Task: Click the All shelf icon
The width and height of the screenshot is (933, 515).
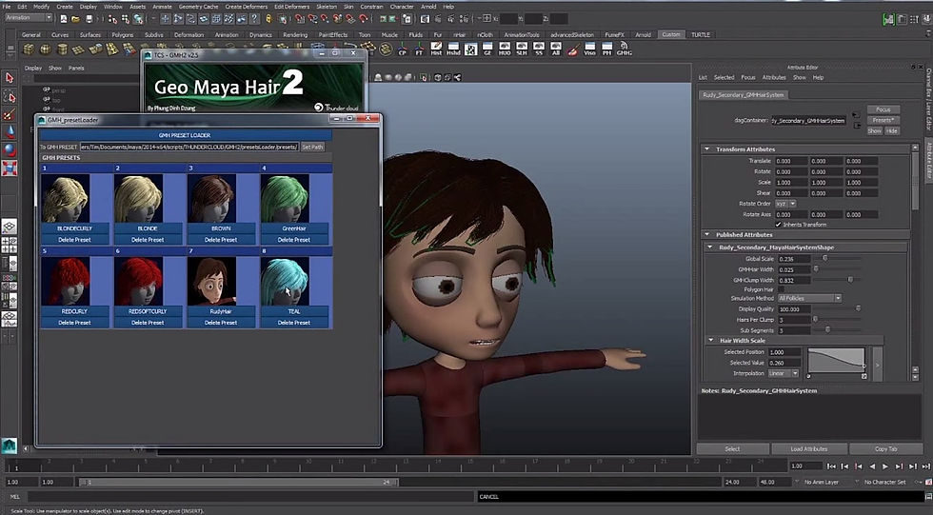Action: pos(556,49)
